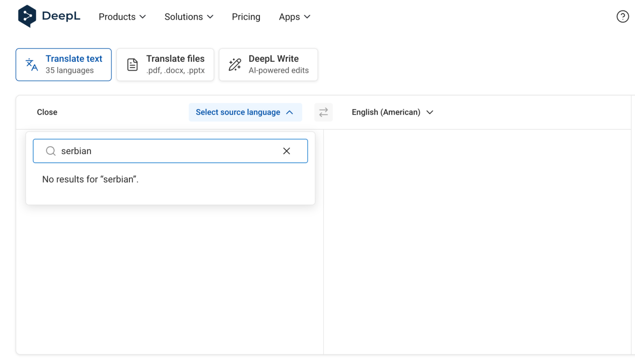Expand the Products menu
This screenshot has width=635, height=358.
pos(122,17)
